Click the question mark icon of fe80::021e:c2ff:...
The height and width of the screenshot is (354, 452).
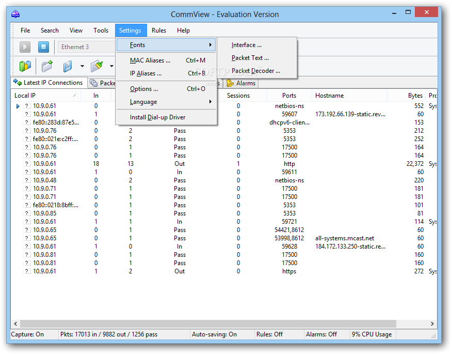pos(27,139)
